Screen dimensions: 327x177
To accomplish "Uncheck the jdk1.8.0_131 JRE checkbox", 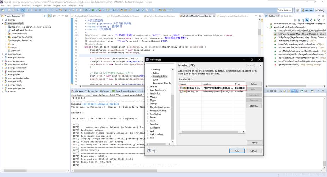I will (181, 88).
